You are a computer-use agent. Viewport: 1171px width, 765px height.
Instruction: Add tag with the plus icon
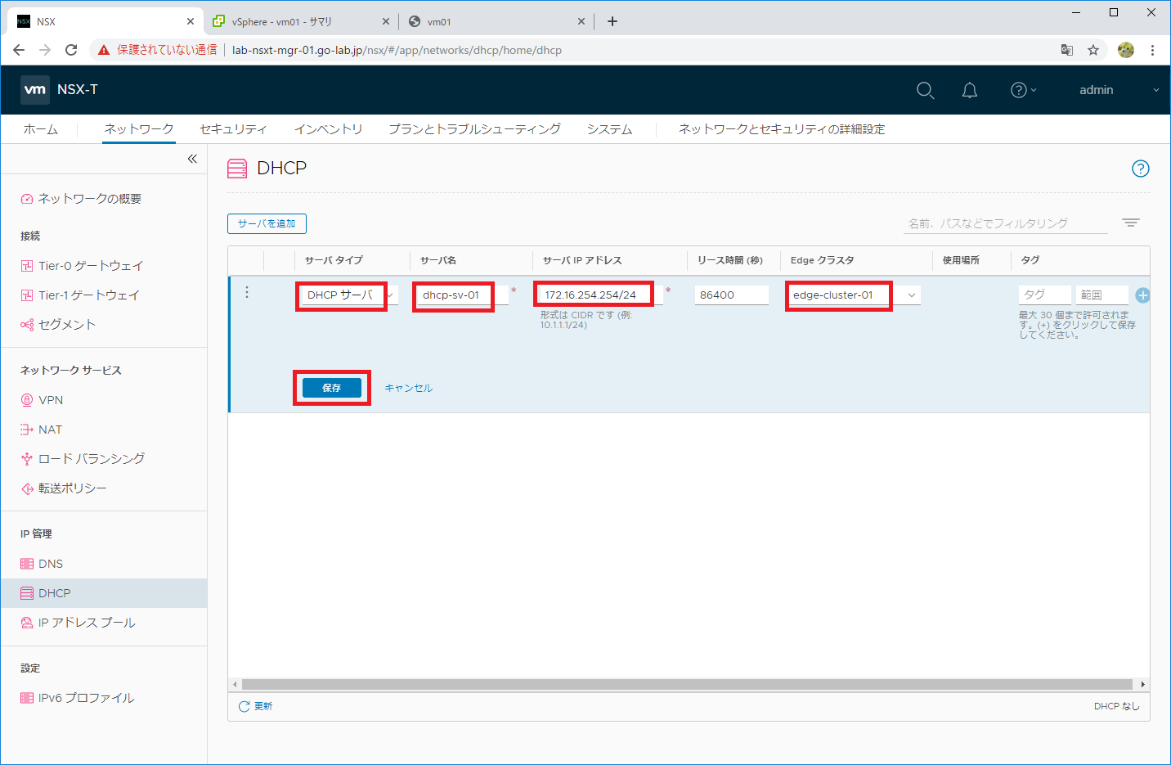[1142, 295]
